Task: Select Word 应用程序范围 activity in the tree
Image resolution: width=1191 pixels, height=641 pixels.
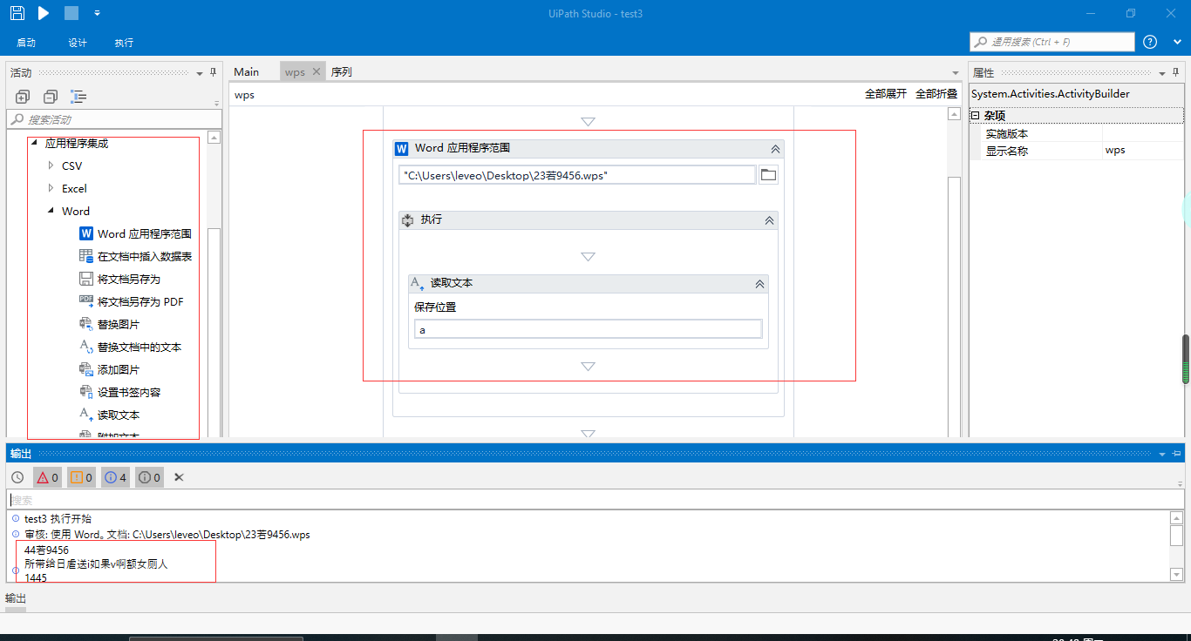Action: point(135,233)
